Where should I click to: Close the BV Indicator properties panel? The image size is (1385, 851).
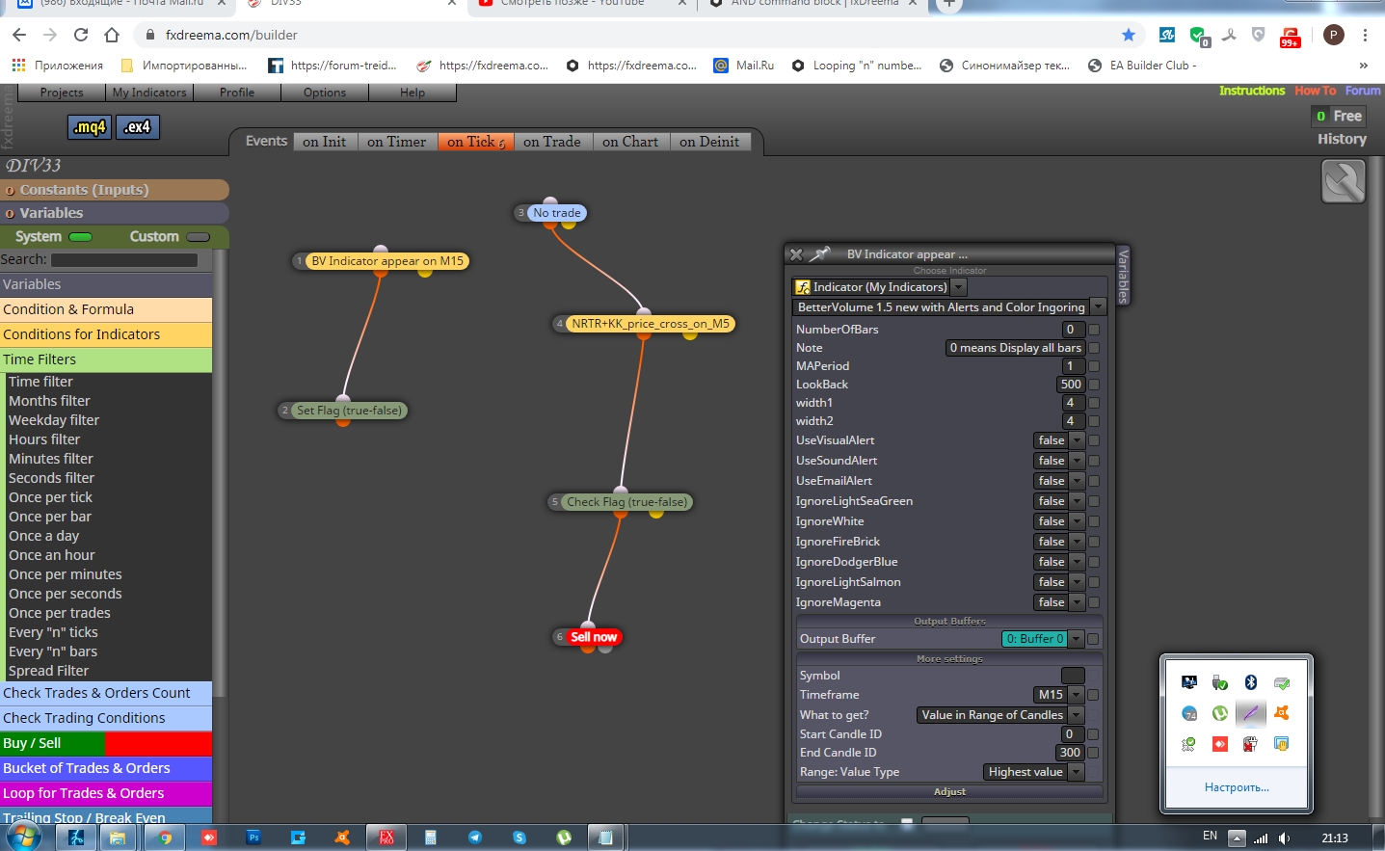click(x=796, y=254)
